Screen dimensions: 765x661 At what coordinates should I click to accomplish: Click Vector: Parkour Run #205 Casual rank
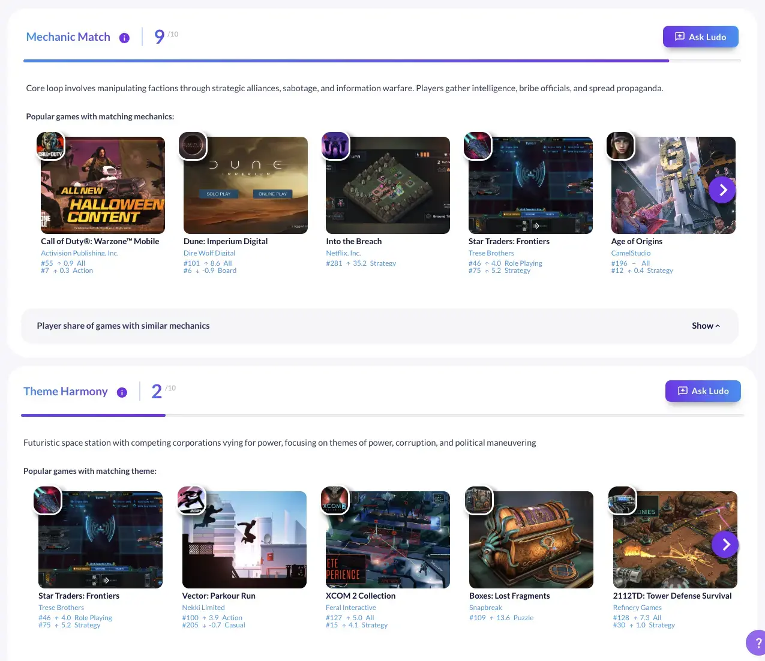tap(214, 625)
